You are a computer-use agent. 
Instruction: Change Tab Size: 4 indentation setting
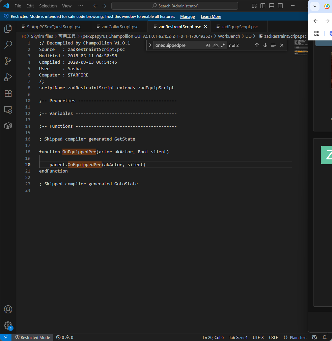238,337
